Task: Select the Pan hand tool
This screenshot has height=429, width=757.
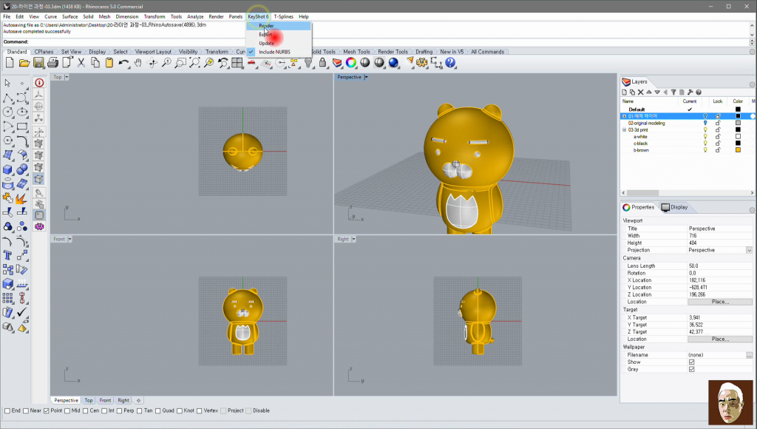Action: (138, 63)
